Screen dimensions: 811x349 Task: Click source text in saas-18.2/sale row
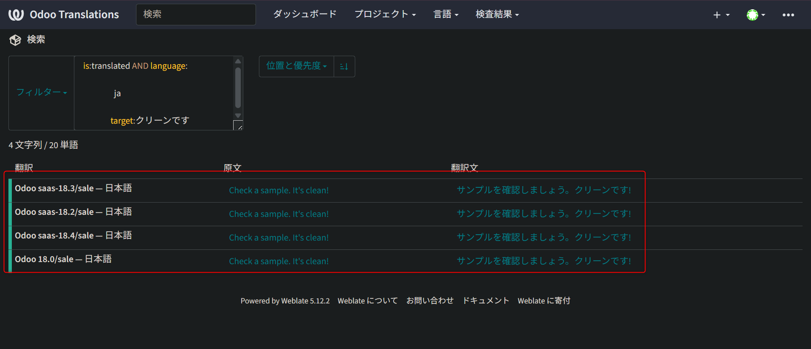(279, 214)
